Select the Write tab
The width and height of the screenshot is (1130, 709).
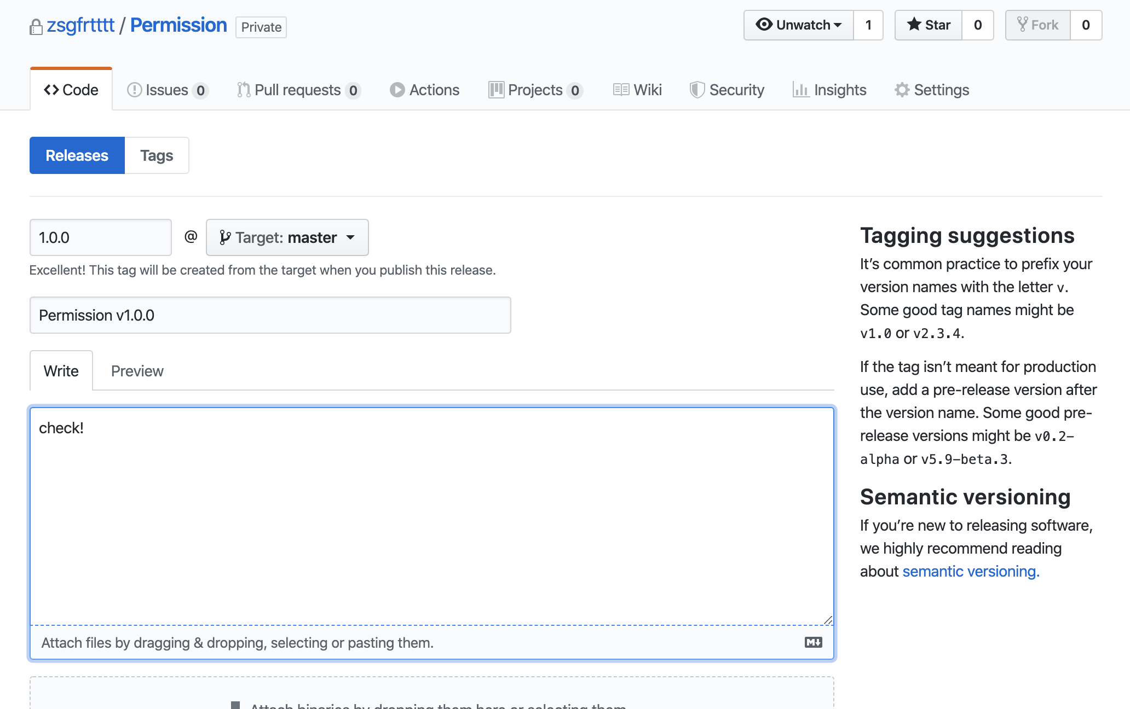(x=61, y=371)
